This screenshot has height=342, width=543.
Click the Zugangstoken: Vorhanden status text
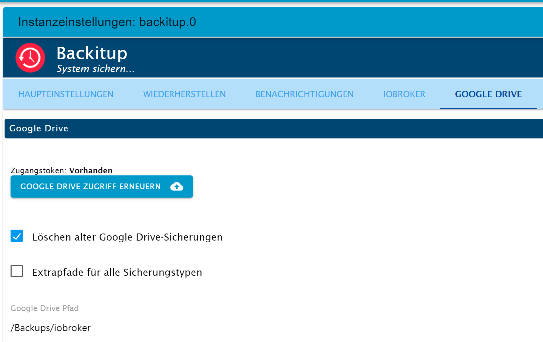pyautogui.click(x=62, y=170)
